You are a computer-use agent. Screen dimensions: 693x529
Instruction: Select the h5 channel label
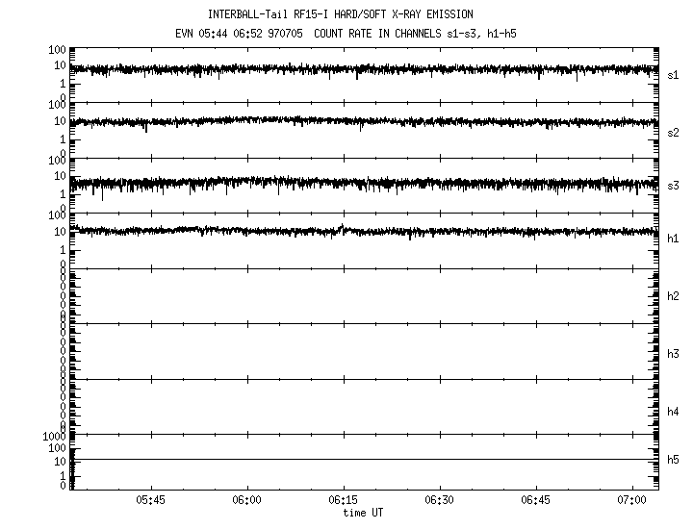pos(674,461)
